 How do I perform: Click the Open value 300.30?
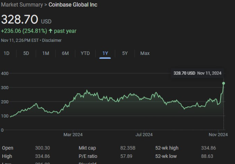pos(42,148)
